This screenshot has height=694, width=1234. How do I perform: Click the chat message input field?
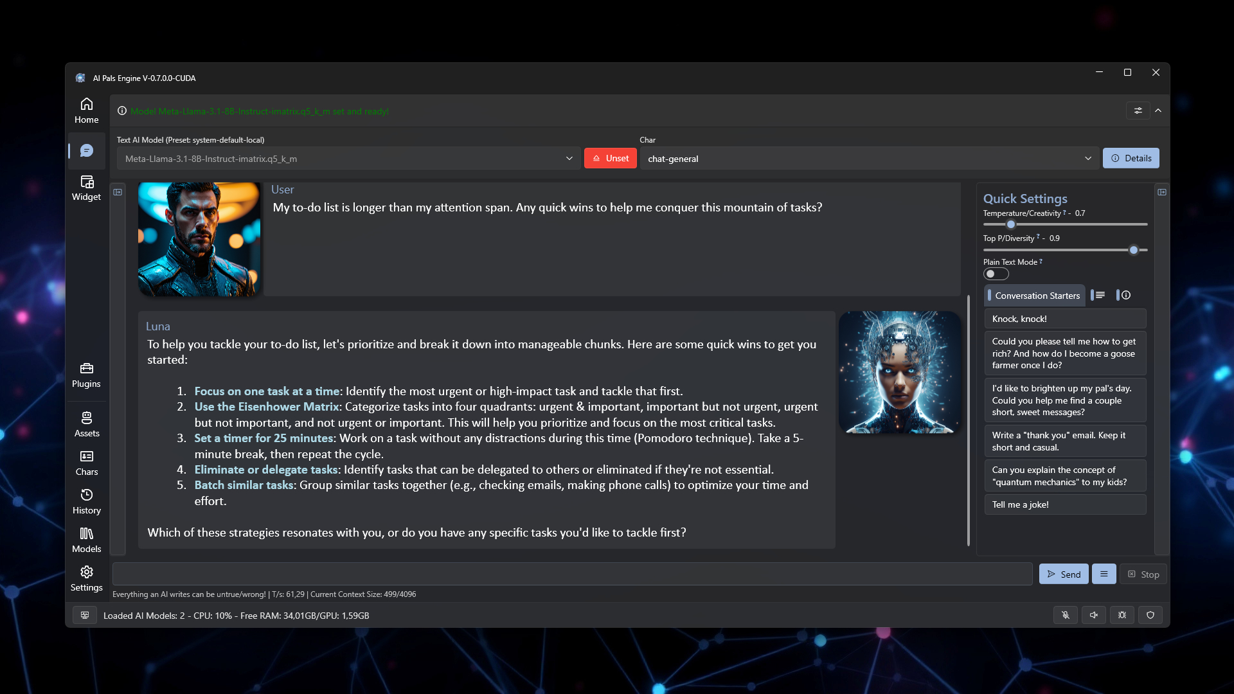coord(572,574)
